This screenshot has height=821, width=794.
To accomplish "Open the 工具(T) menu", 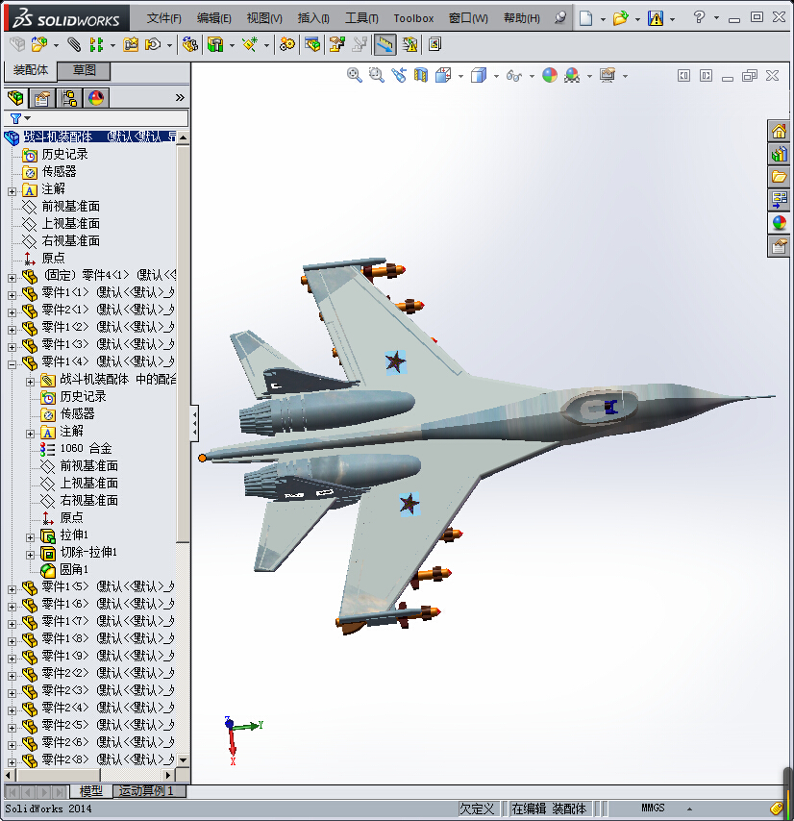I will 361,18.
